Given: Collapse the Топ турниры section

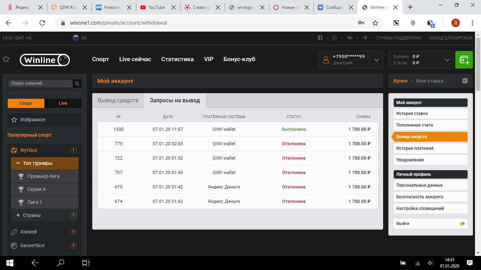Looking at the screenshot, I should [x=45, y=163].
